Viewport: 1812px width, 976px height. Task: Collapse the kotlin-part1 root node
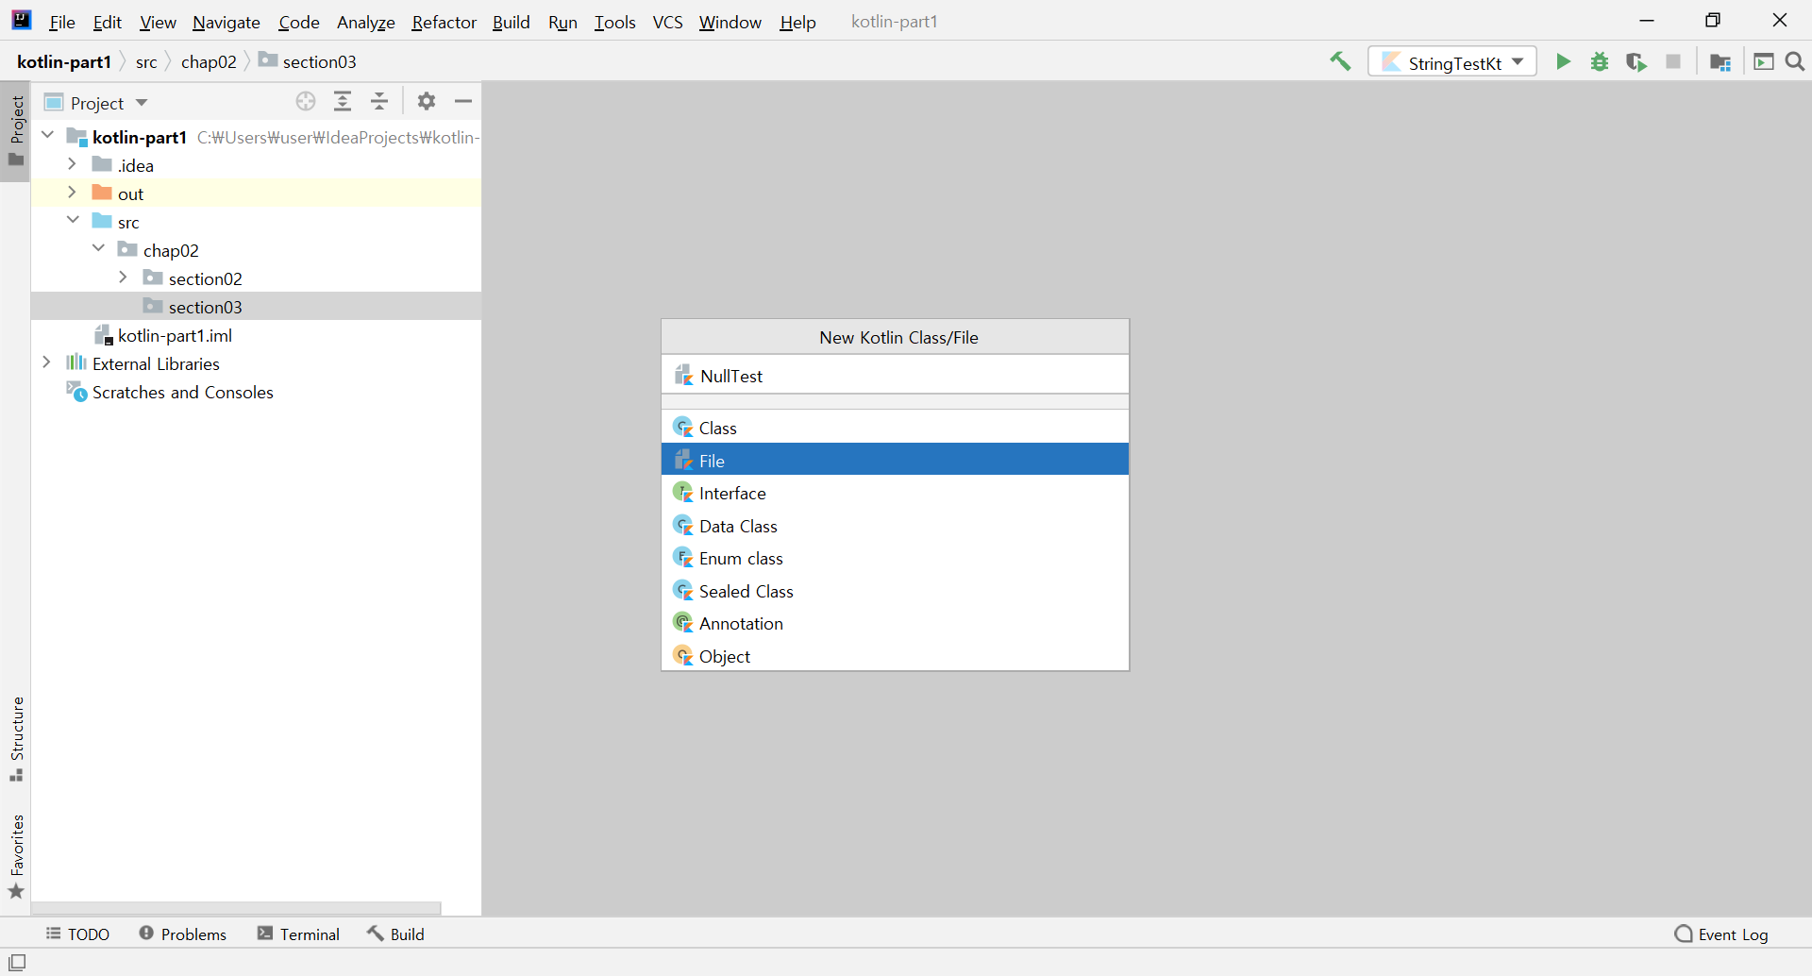(x=47, y=136)
